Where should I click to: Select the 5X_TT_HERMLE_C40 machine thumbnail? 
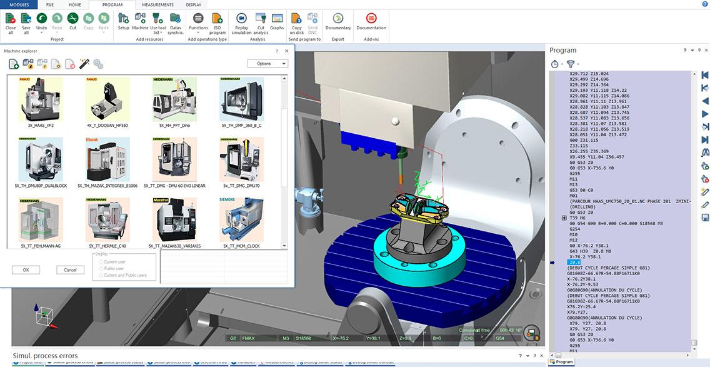pos(108,219)
